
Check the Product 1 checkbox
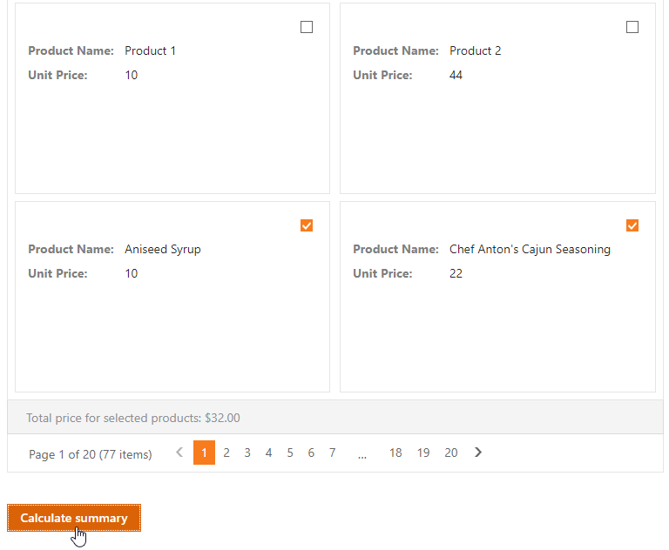pos(307,27)
